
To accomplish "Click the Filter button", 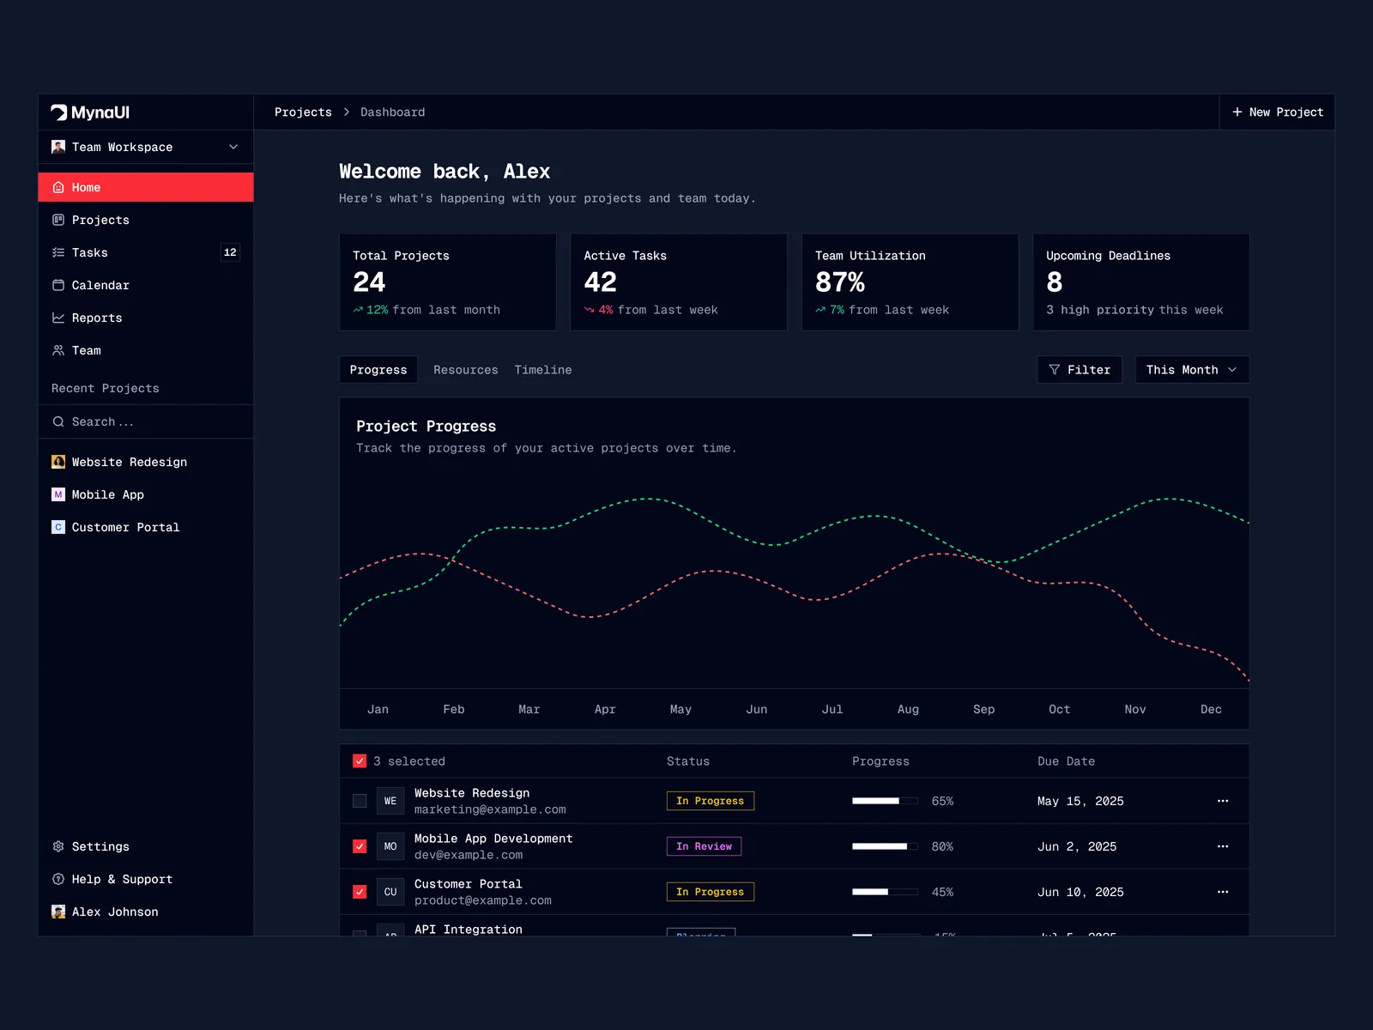I will [x=1080, y=370].
